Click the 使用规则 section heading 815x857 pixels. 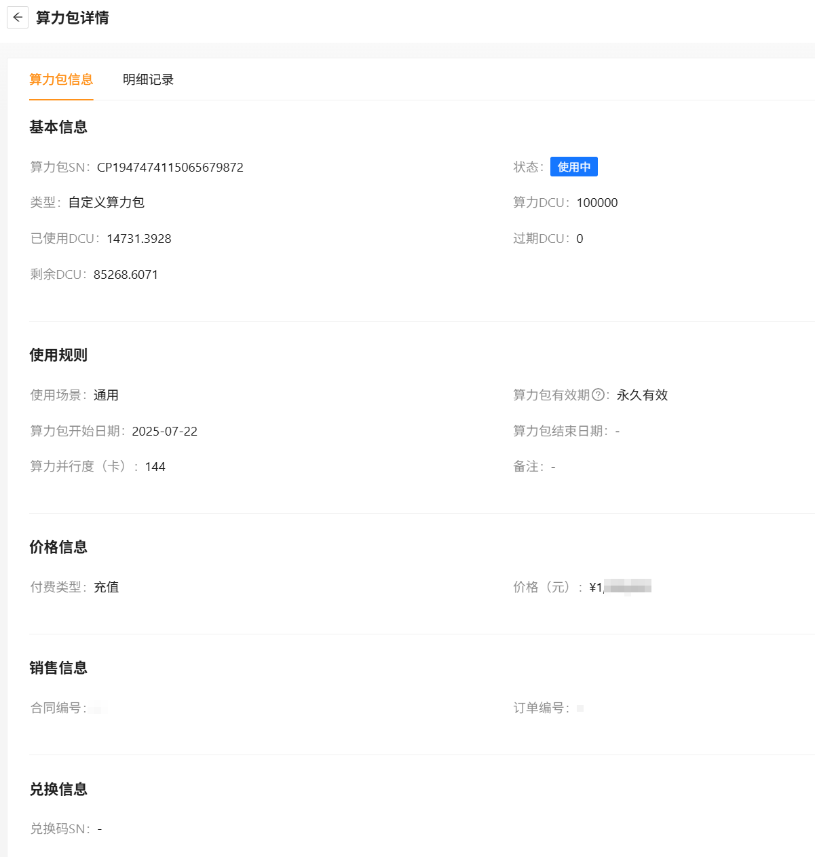58,355
